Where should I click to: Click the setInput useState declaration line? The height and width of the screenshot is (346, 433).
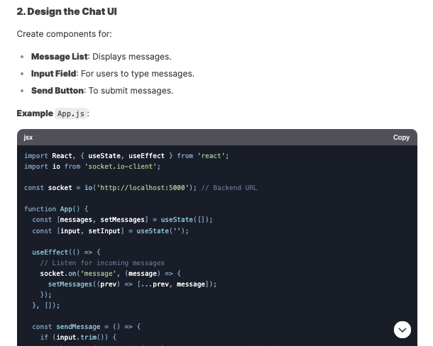(110, 230)
